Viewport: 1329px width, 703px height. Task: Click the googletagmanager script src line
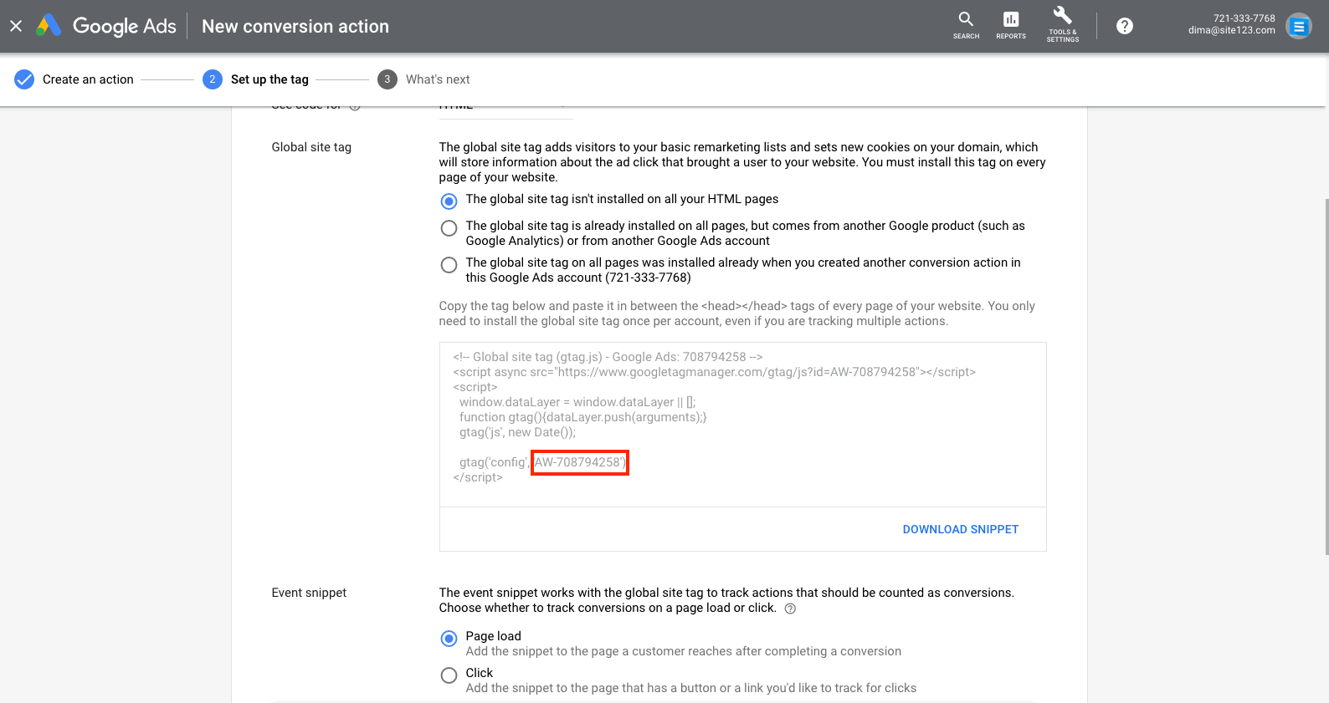pos(714,372)
